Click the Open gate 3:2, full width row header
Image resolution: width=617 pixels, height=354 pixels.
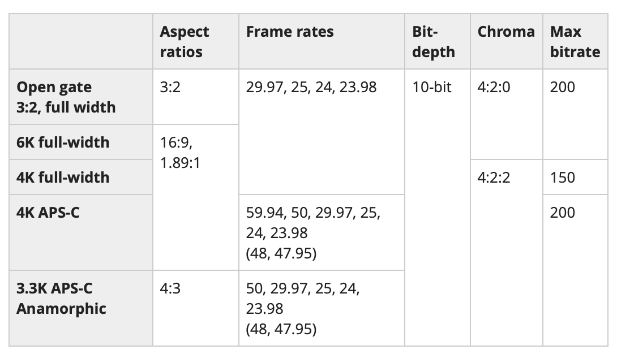click(66, 97)
